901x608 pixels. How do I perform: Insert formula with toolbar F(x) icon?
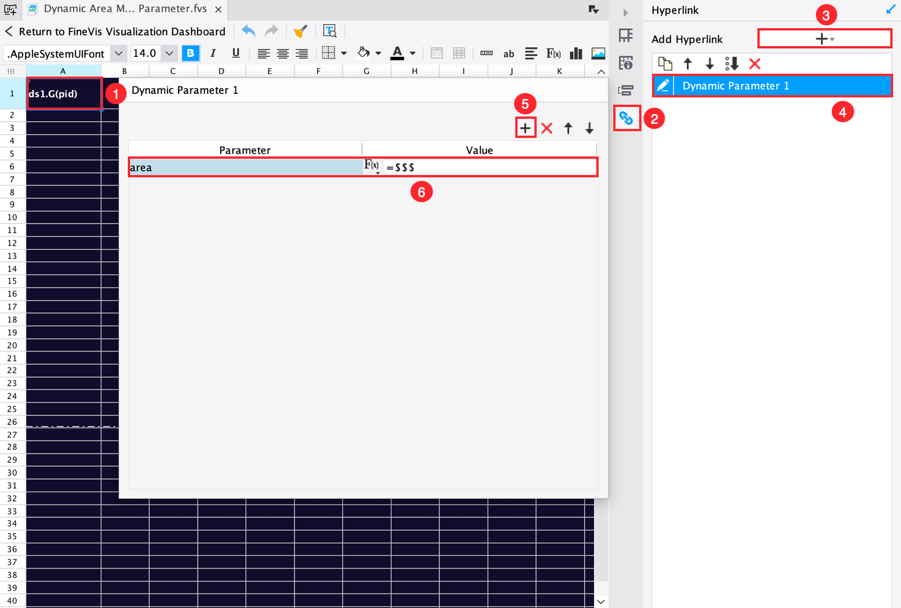(x=554, y=53)
